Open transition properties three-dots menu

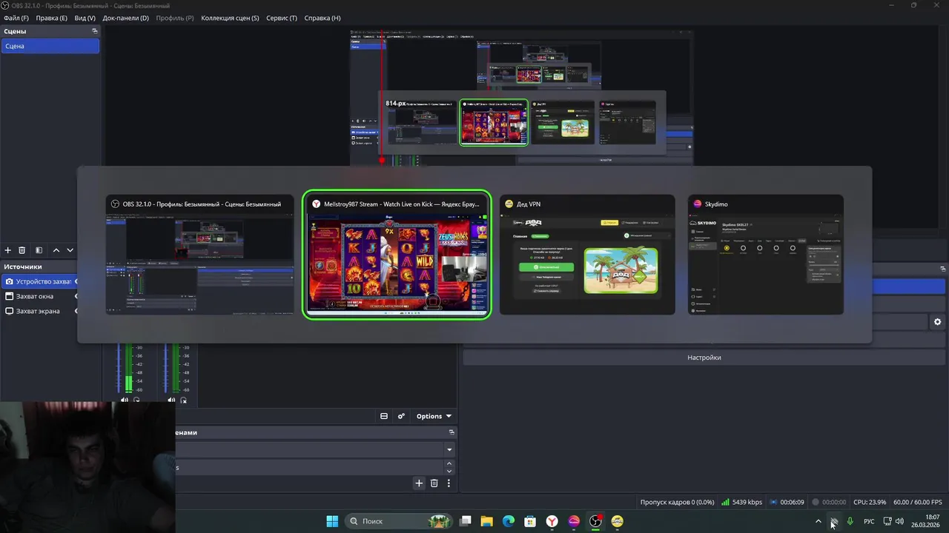pos(448,483)
